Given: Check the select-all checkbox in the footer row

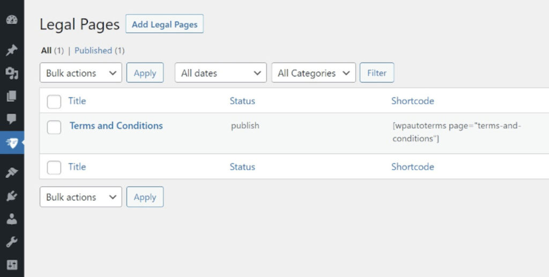Looking at the screenshot, I should (54, 167).
